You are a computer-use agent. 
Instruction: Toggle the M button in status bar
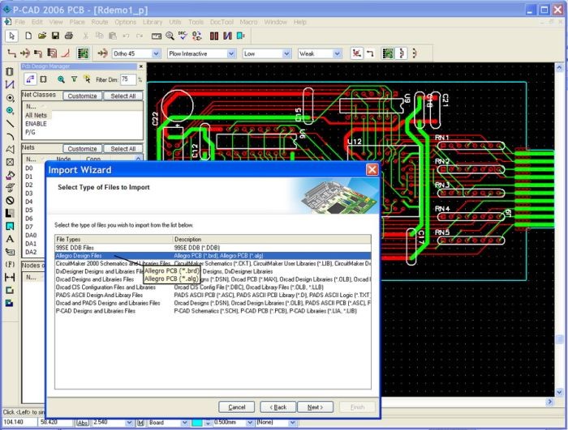point(141,423)
